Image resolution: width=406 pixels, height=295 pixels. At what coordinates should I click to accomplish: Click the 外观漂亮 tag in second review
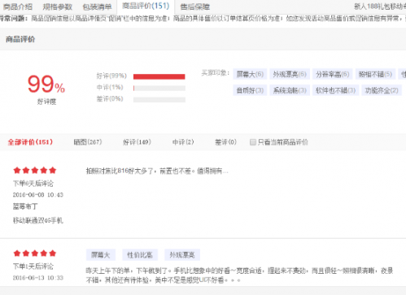(182, 254)
